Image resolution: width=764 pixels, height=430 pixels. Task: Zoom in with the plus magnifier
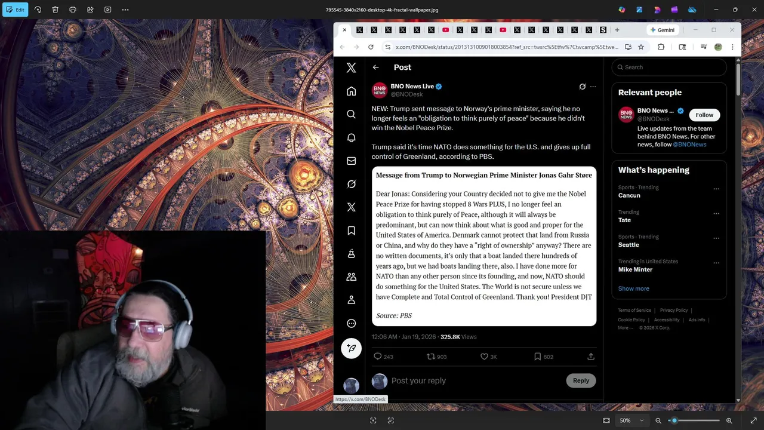[729, 420]
